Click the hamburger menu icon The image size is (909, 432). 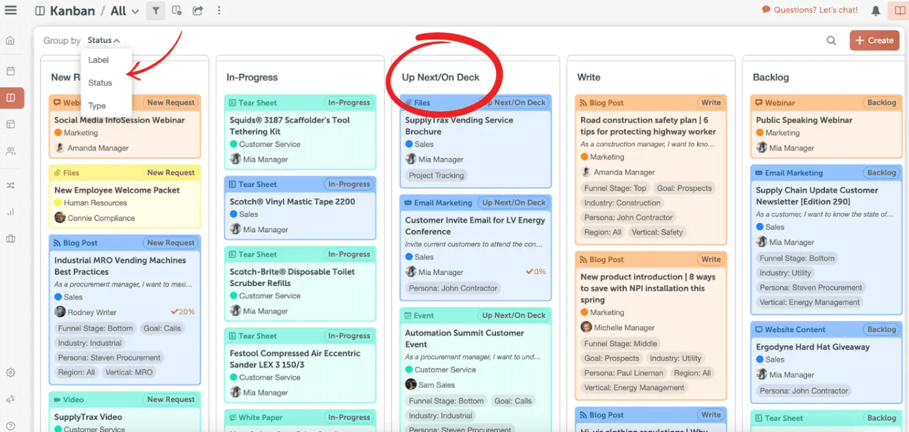[x=11, y=10]
